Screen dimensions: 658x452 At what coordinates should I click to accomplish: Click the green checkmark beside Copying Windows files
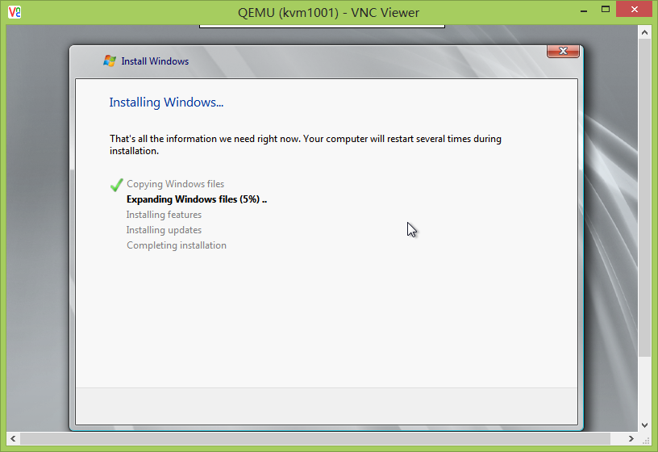click(116, 185)
